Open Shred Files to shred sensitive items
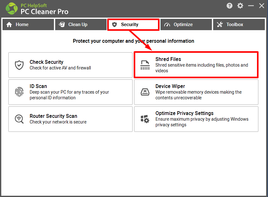This screenshot has width=268, height=197. [196, 65]
